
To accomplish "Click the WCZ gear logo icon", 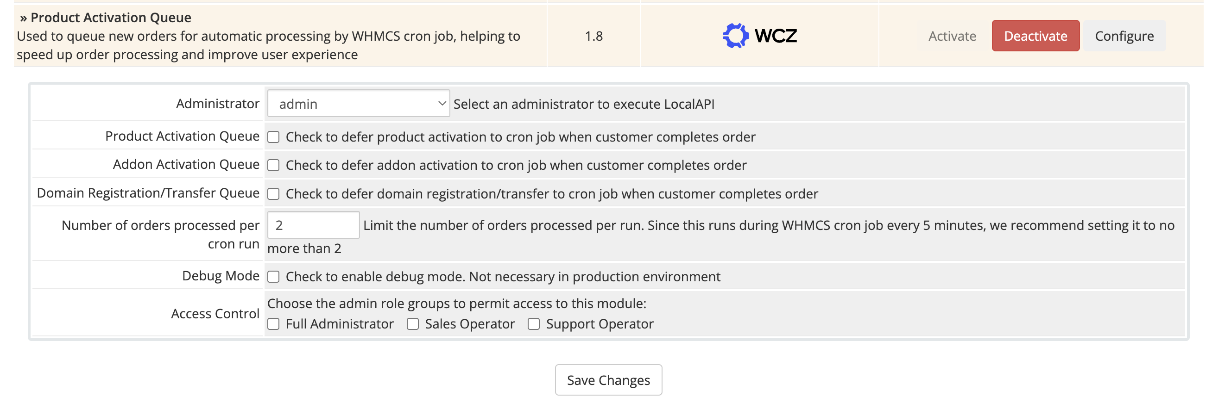I will point(735,36).
